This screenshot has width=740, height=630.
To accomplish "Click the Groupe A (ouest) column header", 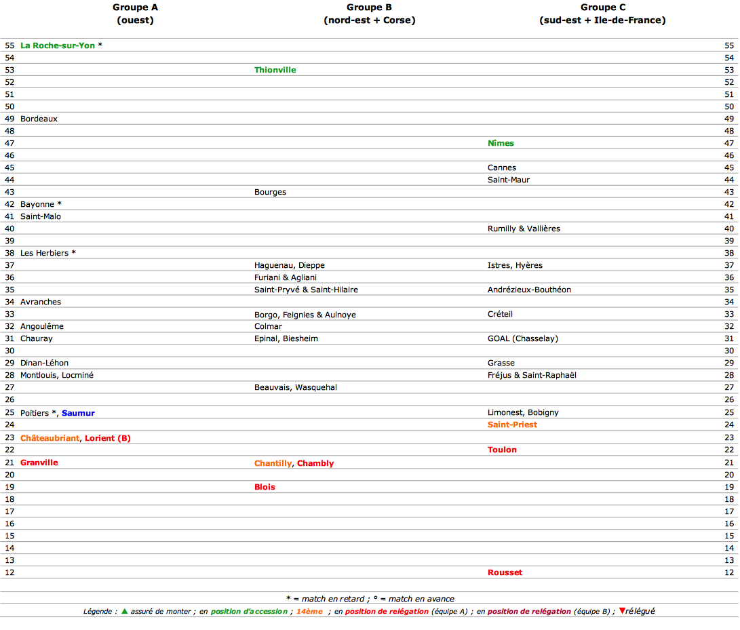I will [135, 14].
